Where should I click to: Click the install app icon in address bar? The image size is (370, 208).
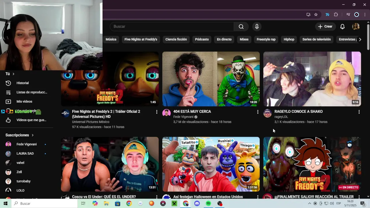[x=308, y=15]
